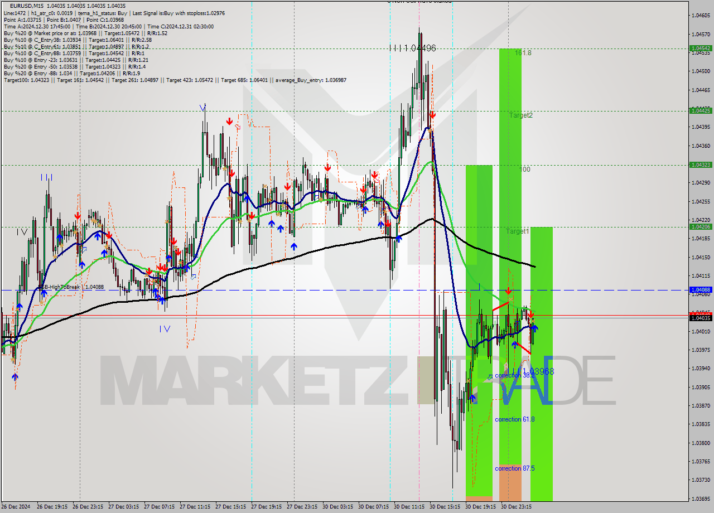The image size is (714, 513).
Task: Select the correction 61.8 label
Action: point(514,419)
